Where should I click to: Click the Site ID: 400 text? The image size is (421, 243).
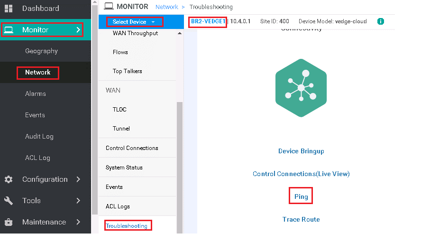pos(275,21)
